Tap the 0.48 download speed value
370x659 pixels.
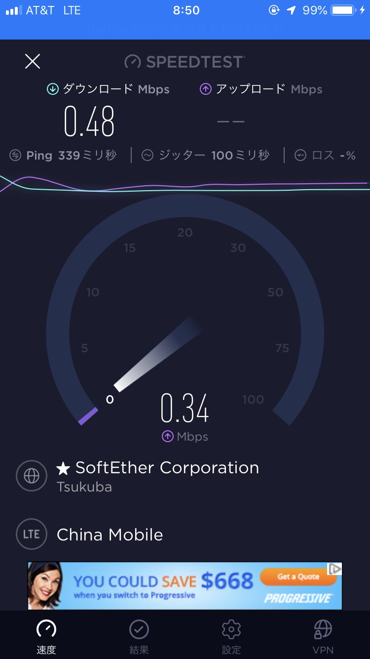89,122
